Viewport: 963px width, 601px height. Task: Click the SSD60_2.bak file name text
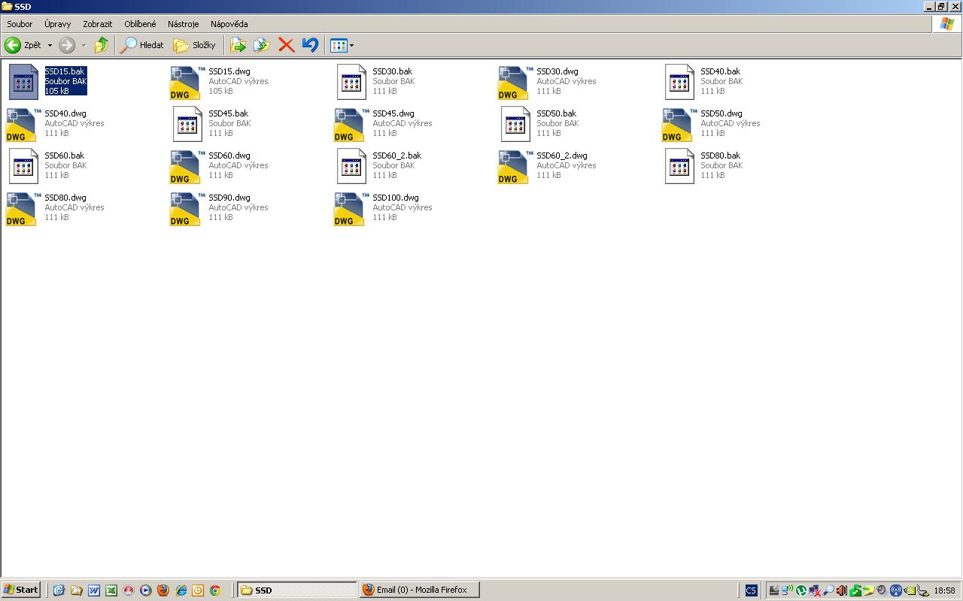click(396, 156)
